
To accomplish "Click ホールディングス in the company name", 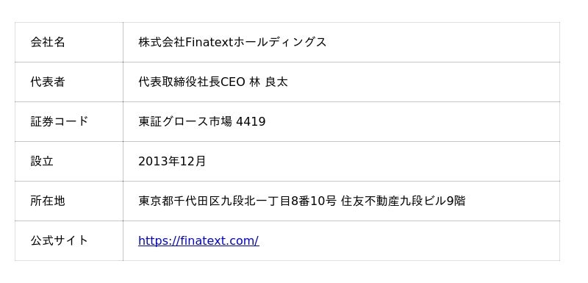I will pyautogui.click(x=280, y=43).
